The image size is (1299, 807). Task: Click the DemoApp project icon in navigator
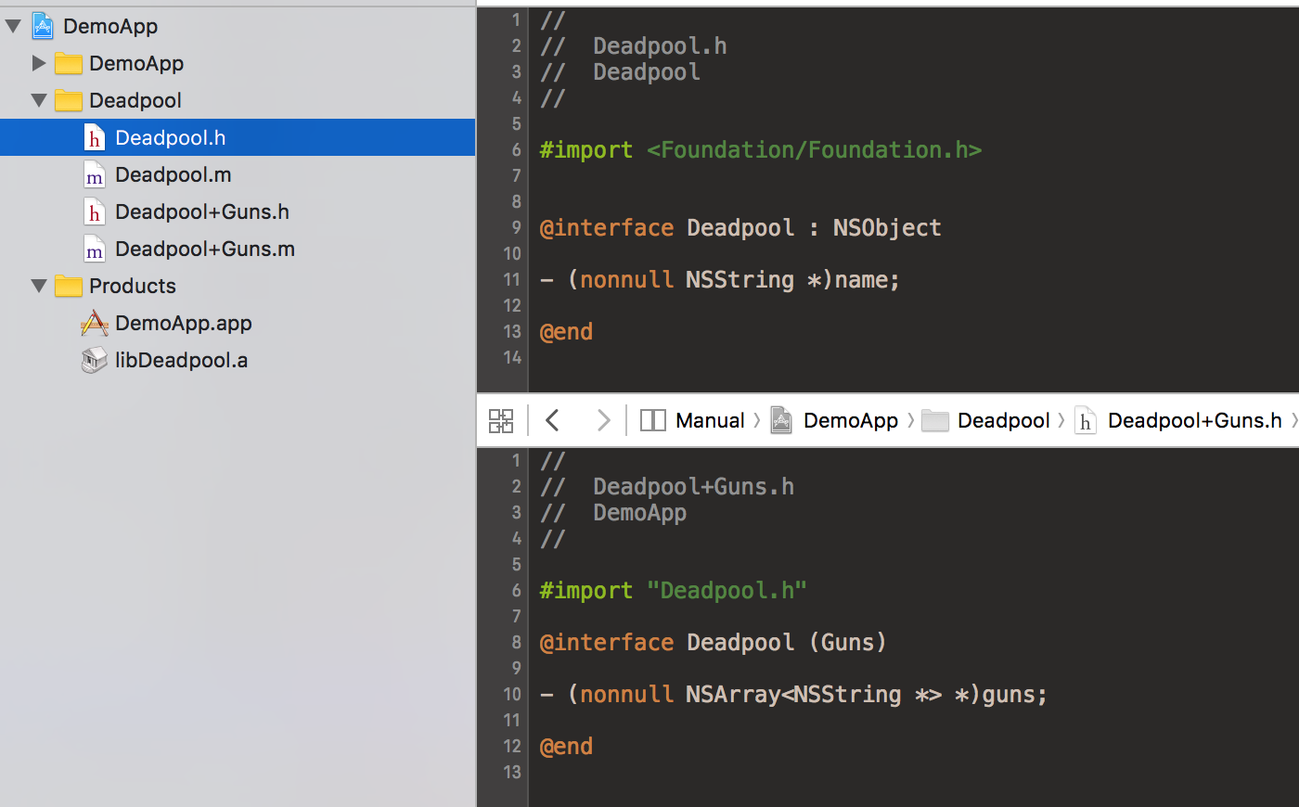pos(43,26)
